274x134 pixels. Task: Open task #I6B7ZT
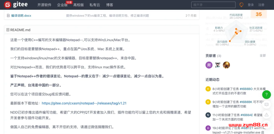tap(247, 128)
